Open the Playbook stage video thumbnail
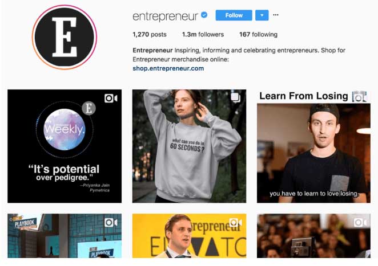 point(65,236)
